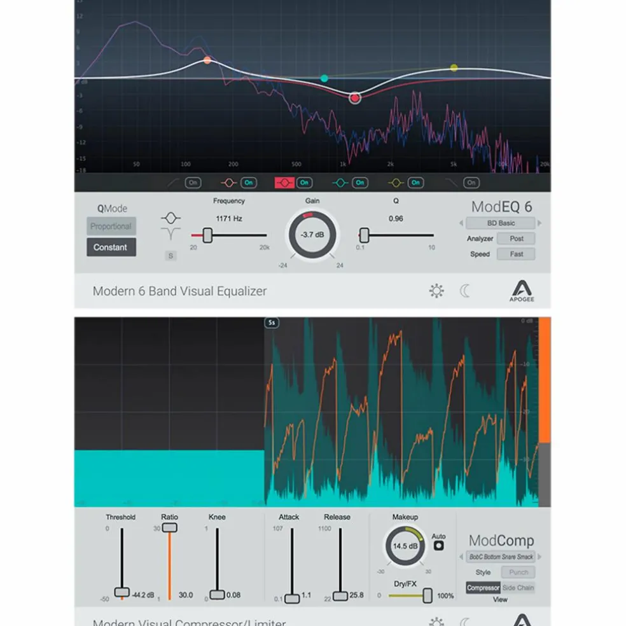Image resolution: width=626 pixels, height=626 pixels.
Task: Click the 1171 Hz frequency value
Action: click(x=229, y=219)
